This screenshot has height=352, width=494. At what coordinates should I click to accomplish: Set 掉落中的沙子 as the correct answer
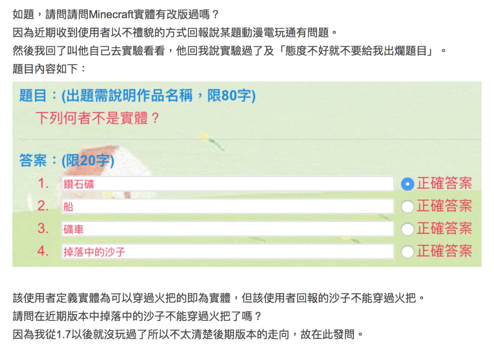pos(408,252)
